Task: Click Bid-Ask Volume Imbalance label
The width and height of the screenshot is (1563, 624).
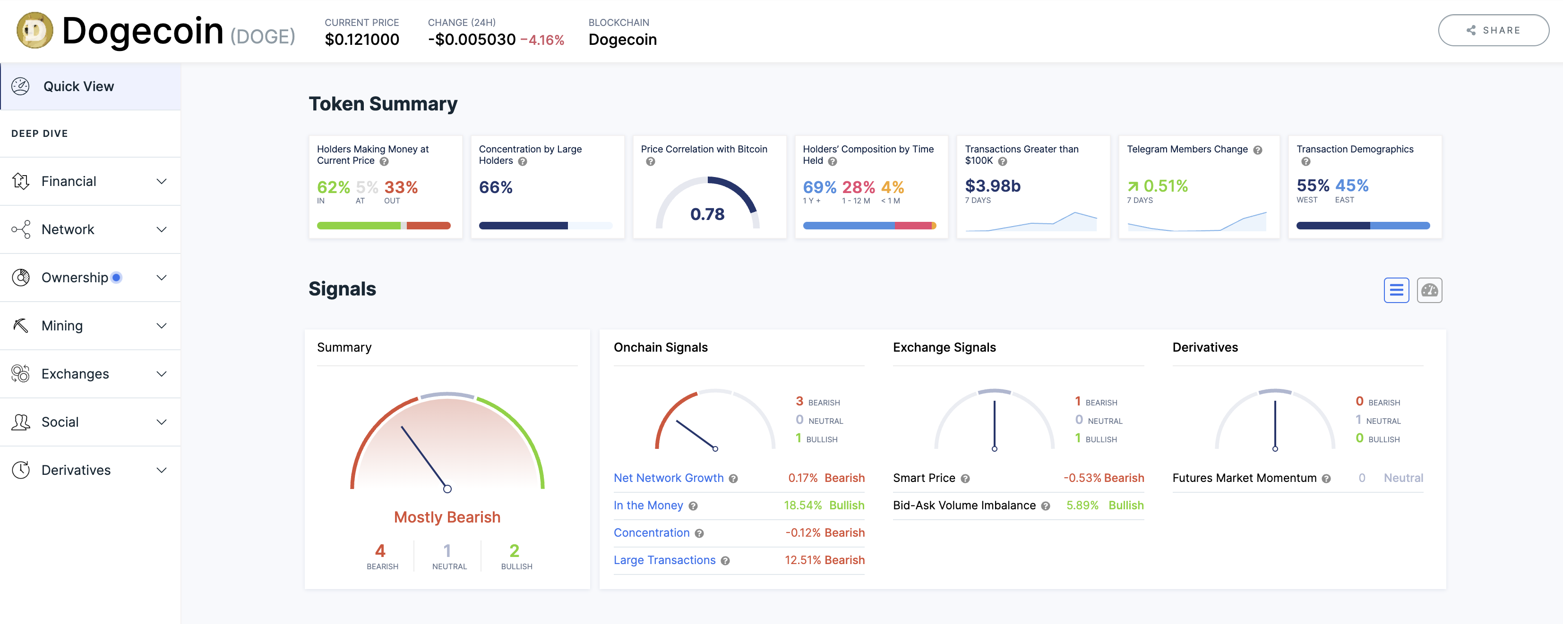Action: [964, 505]
